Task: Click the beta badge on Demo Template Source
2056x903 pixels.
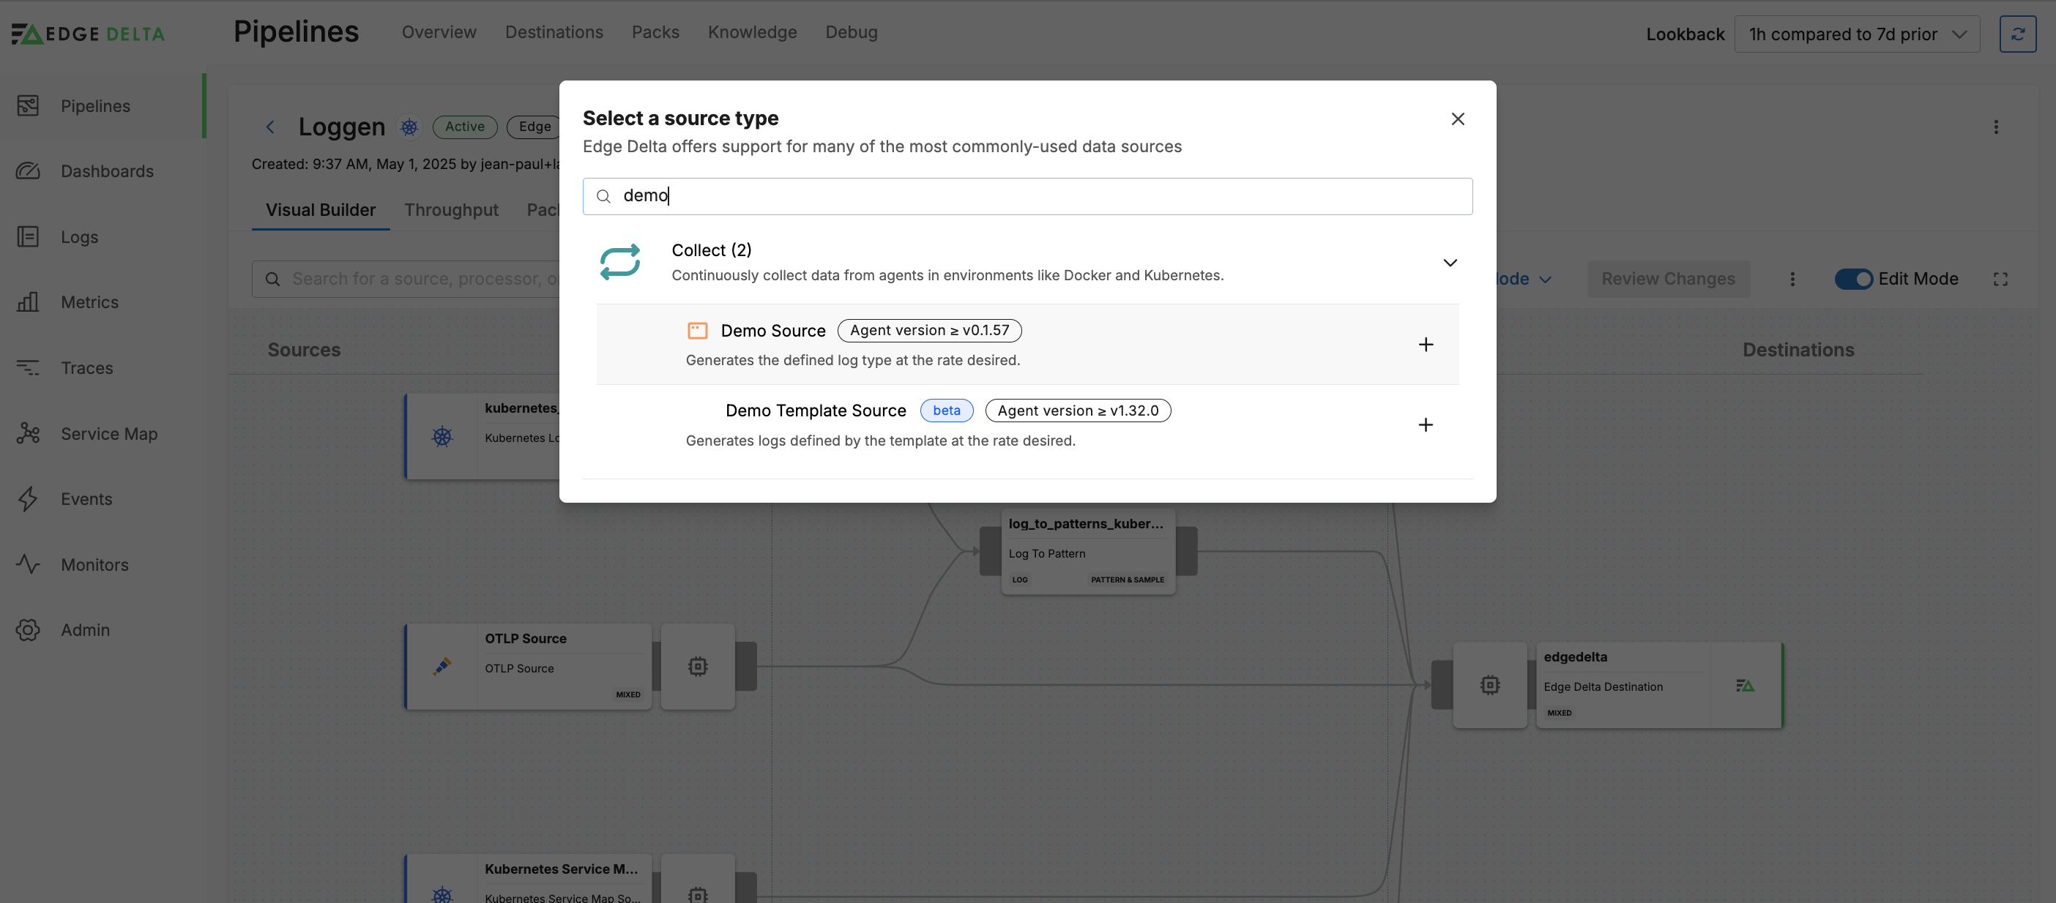Action: click(x=947, y=411)
